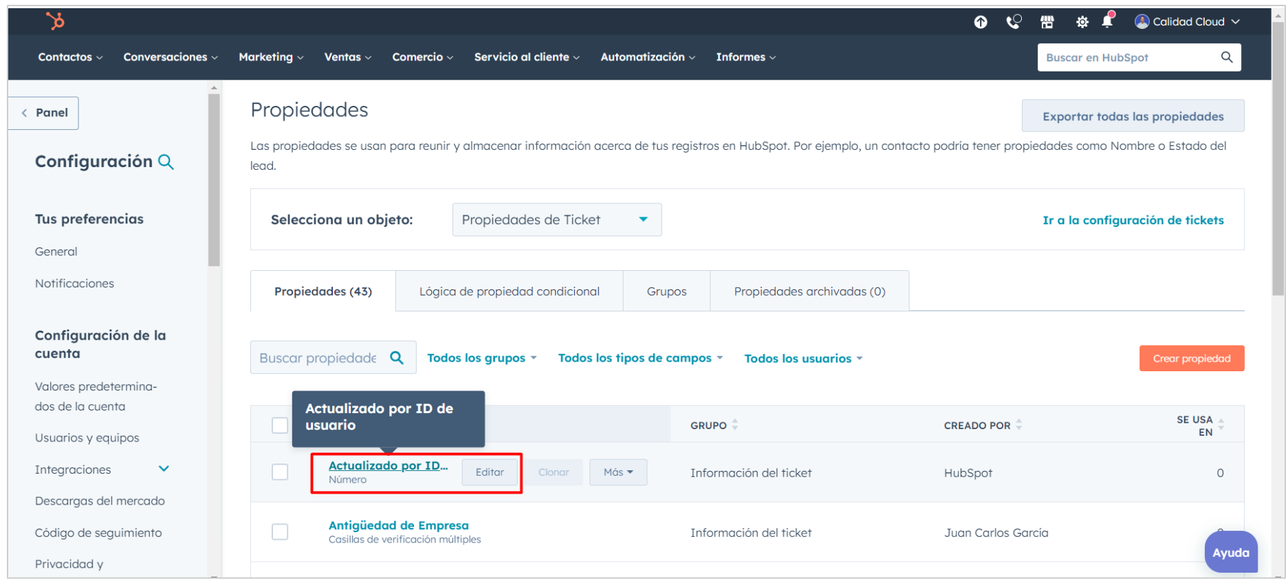Check the Actualizado por ID row checkbox
The image size is (1288, 583).
280,472
